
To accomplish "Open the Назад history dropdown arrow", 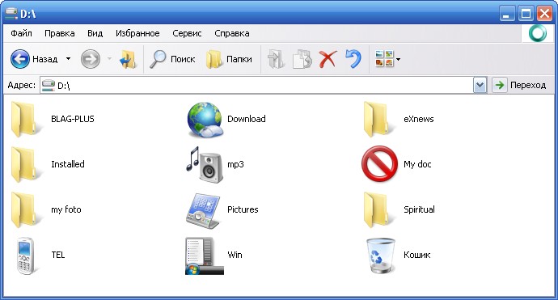I will [x=68, y=59].
